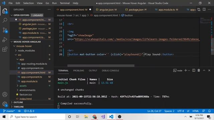Switch to the Problems panel tab
The image size is (214, 120).
pyautogui.click(x=79, y=70)
